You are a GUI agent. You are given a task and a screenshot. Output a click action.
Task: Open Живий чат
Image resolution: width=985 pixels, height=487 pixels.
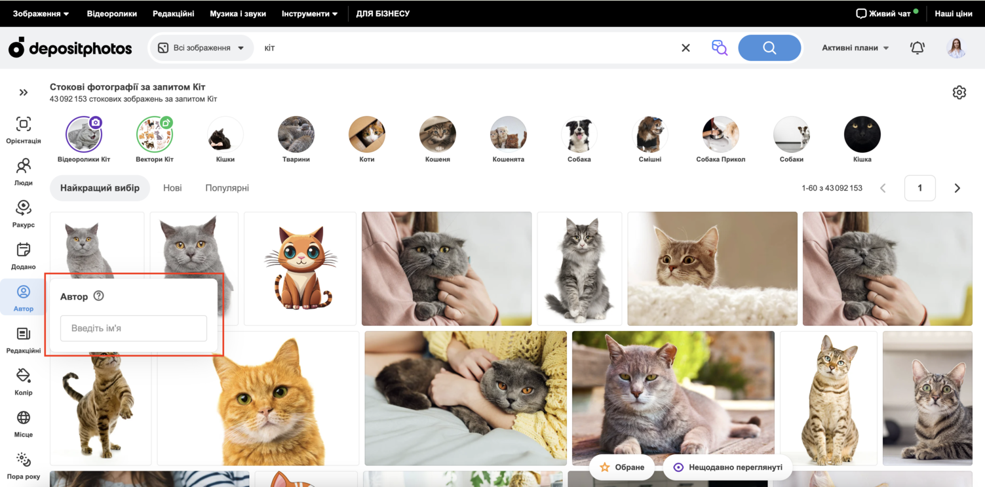click(887, 13)
